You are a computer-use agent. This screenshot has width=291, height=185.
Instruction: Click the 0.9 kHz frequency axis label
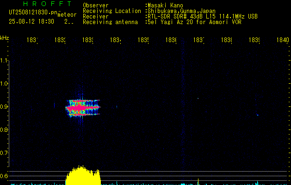pos(5,107)
